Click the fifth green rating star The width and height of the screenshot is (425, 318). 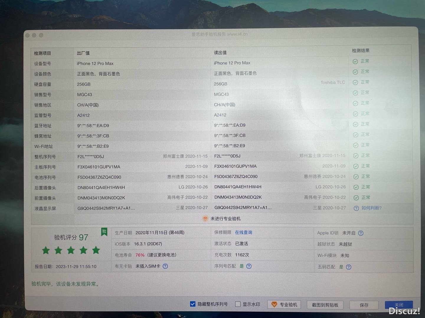96,250
